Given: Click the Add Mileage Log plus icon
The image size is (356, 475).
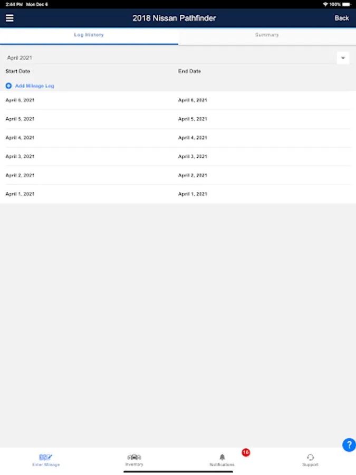Looking at the screenshot, I should [x=8, y=86].
